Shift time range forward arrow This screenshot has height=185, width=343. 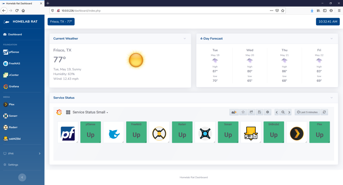point(289,112)
